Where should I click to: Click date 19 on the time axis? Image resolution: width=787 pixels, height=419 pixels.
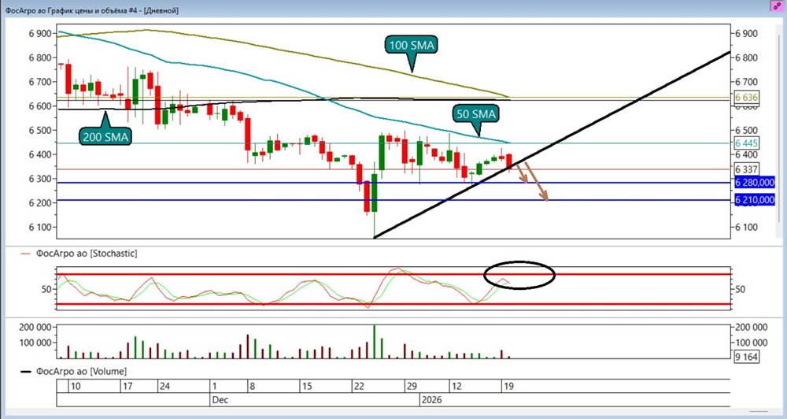point(508,387)
